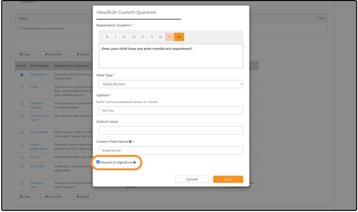Click the Require E-Signature help icon
The height and width of the screenshot is (212, 358).
(135, 162)
